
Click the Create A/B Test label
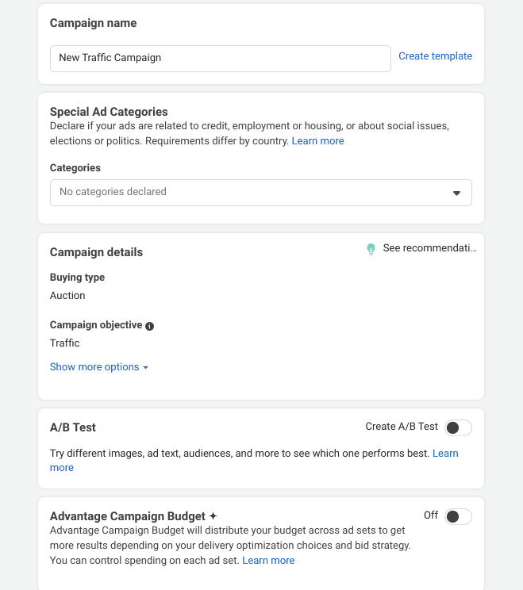pos(402,427)
